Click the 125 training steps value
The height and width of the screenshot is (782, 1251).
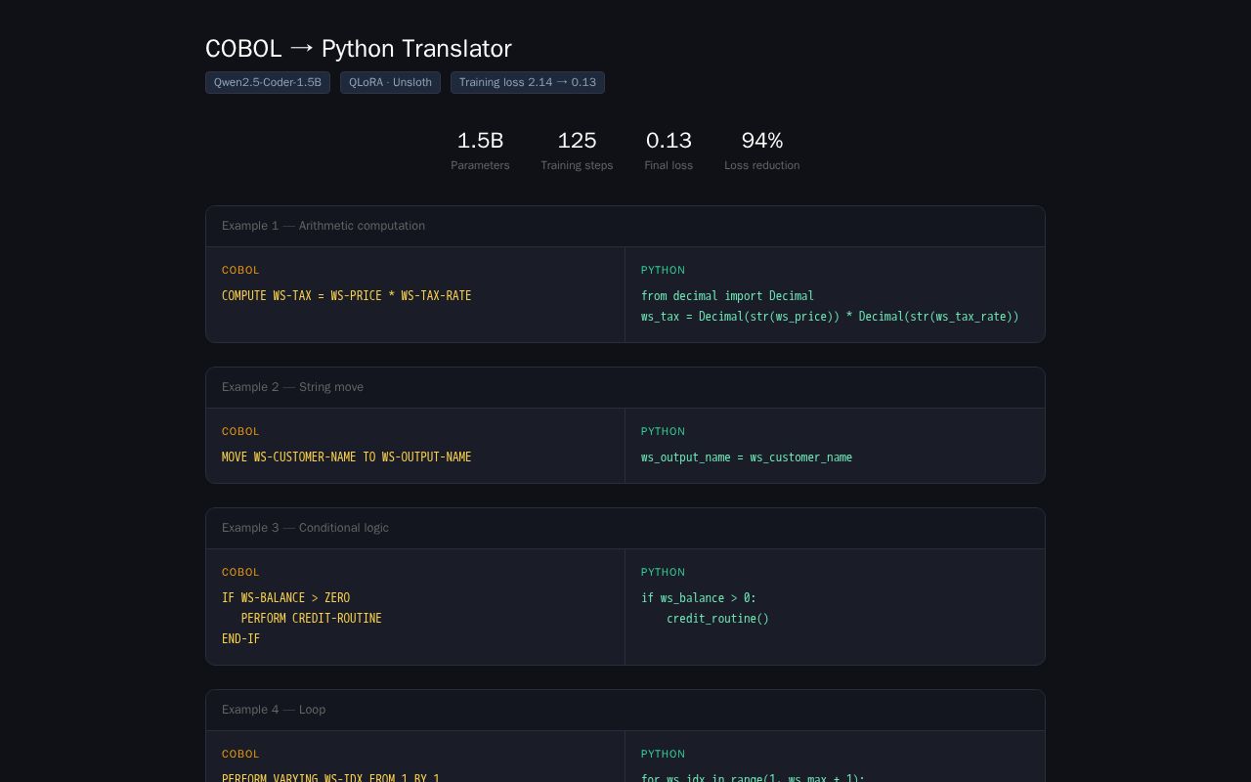pyautogui.click(x=577, y=141)
